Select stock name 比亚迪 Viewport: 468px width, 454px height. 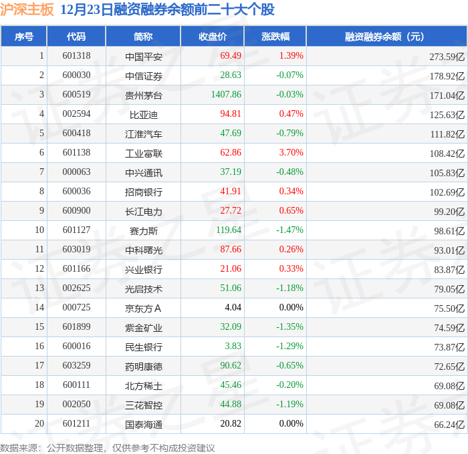click(144, 115)
